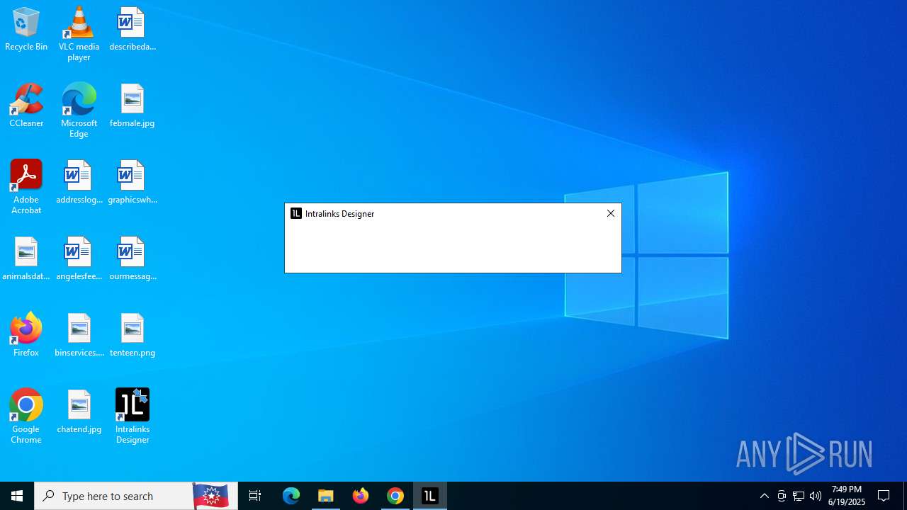Close the Intralinks Designer window
Screen dimensions: 907x510
(611, 213)
